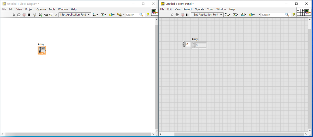Click the array element's numeric value field
The height and width of the screenshot is (137, 313).
click(200, 45)
